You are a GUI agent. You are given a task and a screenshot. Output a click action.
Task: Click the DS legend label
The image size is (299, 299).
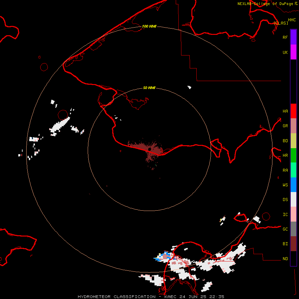pos(285,199)
